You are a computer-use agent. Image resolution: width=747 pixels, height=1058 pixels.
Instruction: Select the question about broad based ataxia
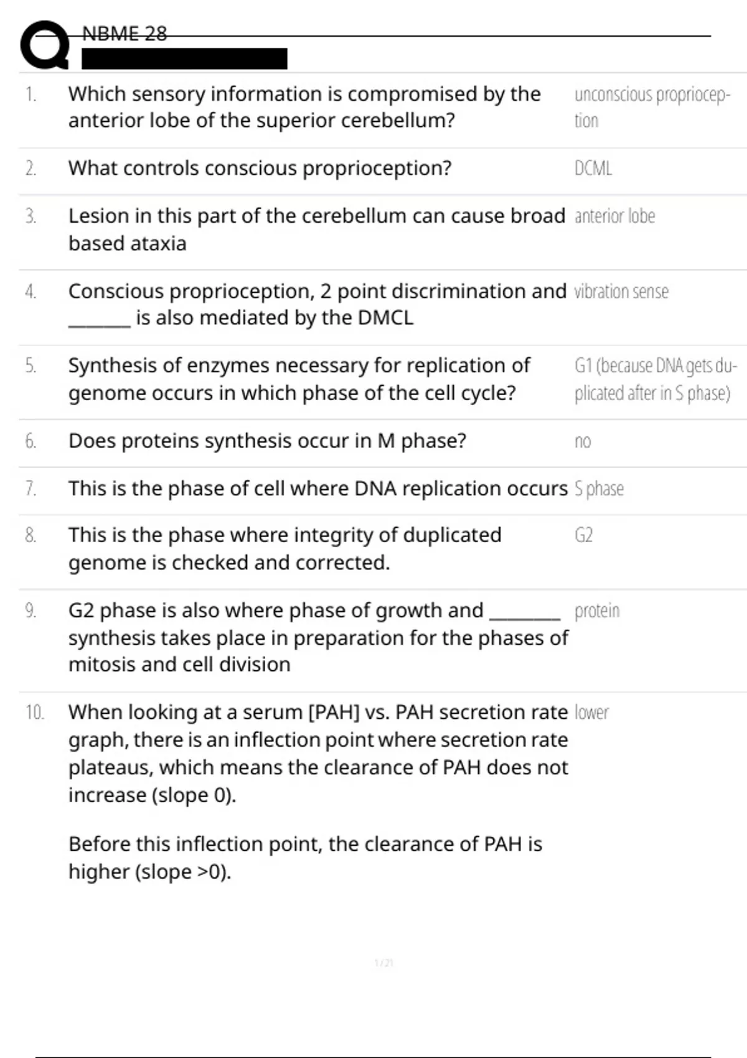coord(316,229)
